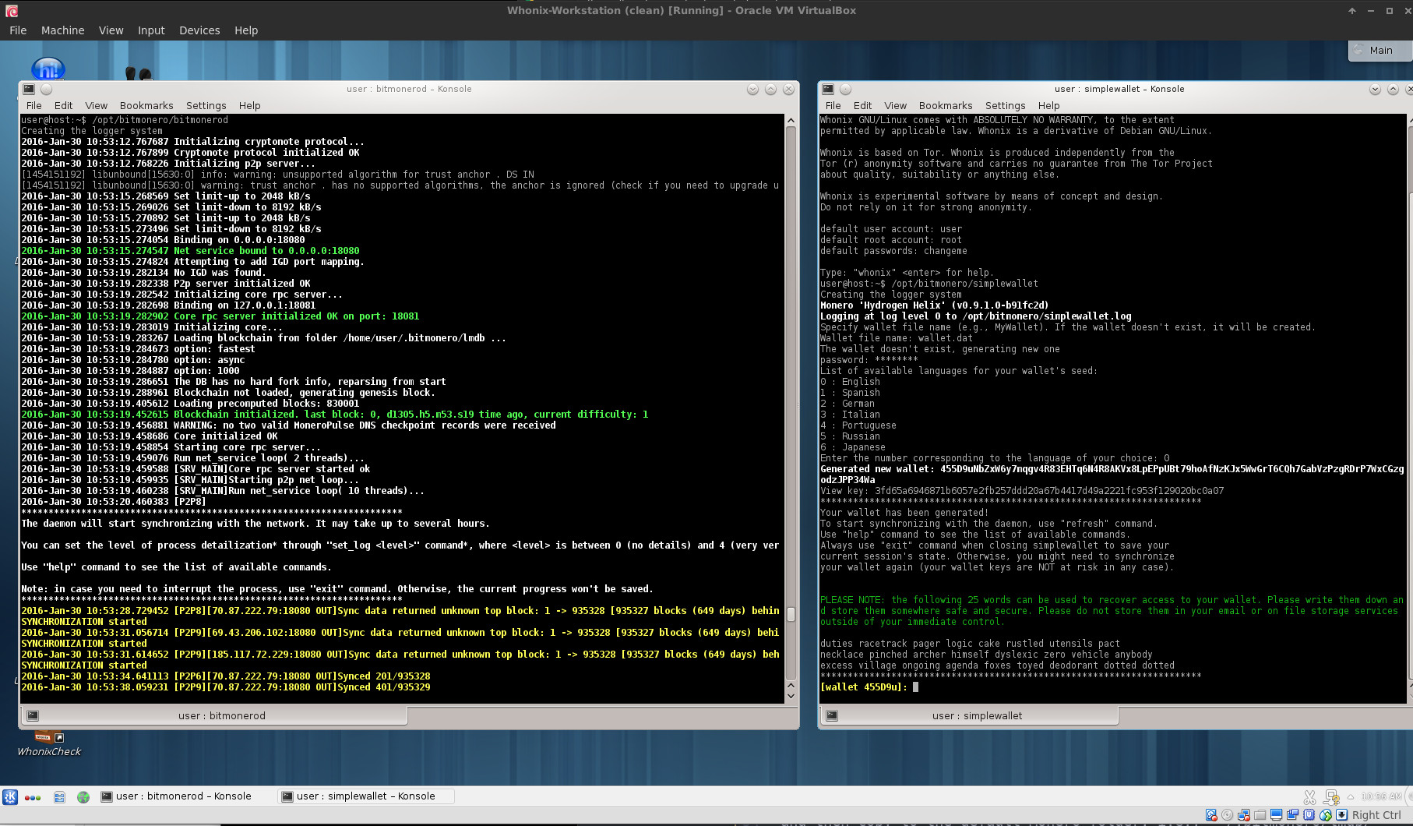Switch to simplewallet Konsole taskbar entry
This screenshot has width=1413, height=826.
click(x=368, y=796)
